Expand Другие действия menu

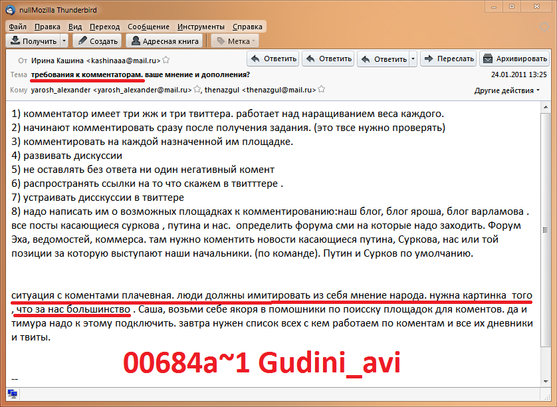coord(508,90)
